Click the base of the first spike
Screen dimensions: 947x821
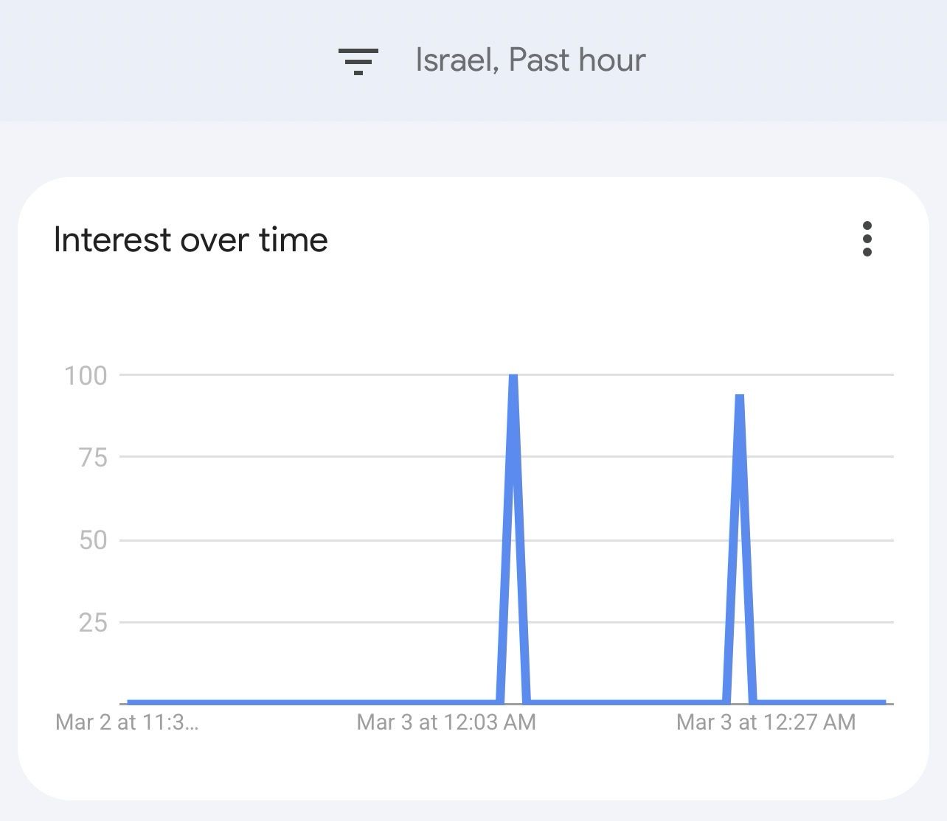[x=513, y=702]
